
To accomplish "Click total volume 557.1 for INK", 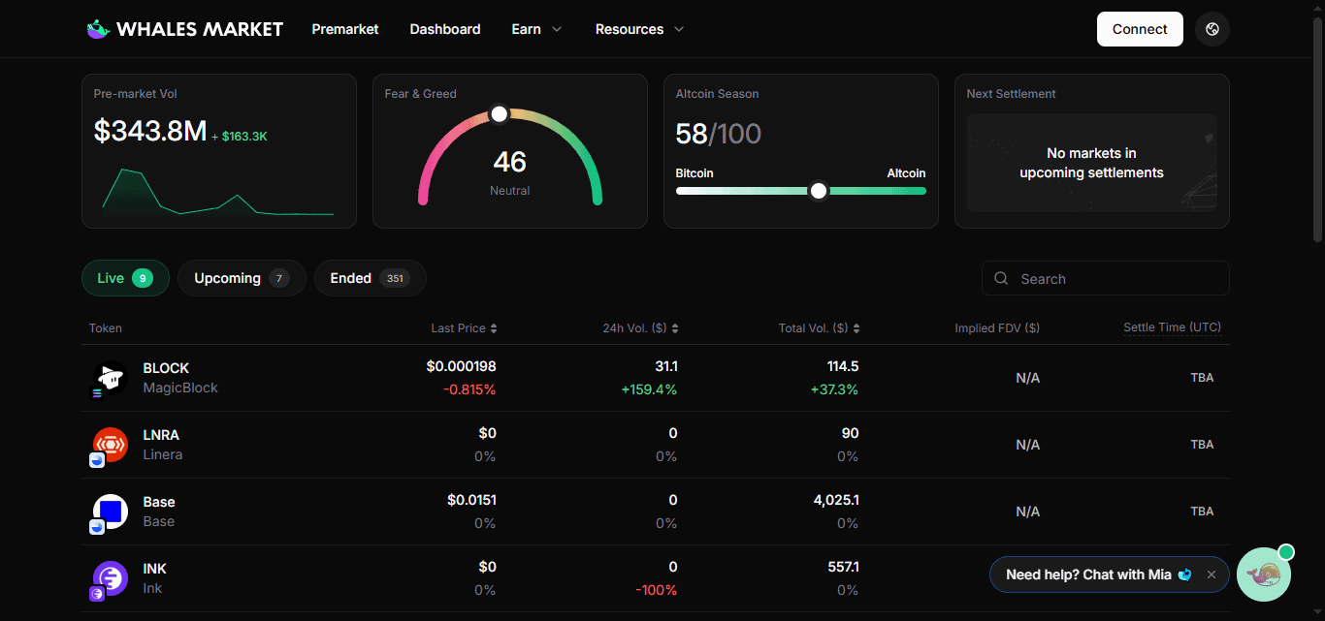I will pos(842,567).
